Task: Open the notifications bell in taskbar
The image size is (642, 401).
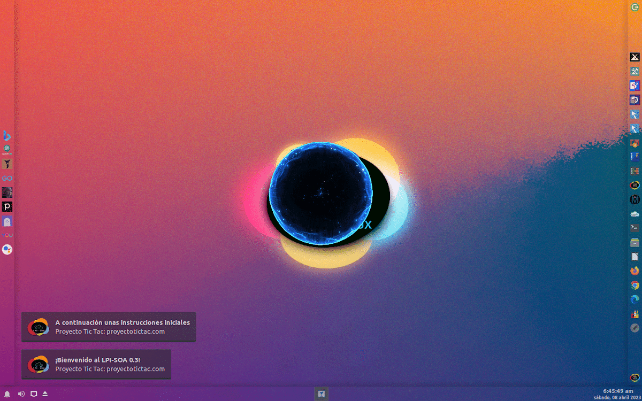Action: coord(7,394)
